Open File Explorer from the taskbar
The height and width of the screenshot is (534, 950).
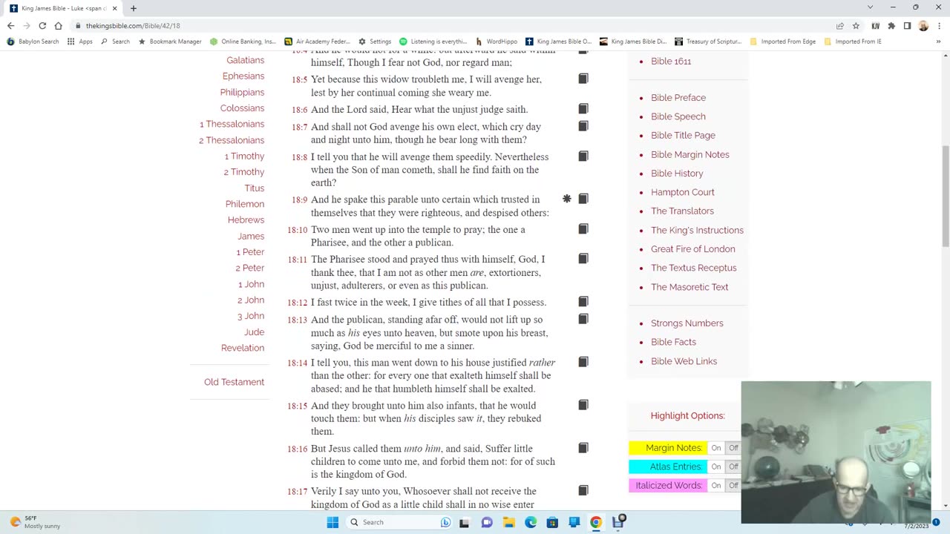509,522
